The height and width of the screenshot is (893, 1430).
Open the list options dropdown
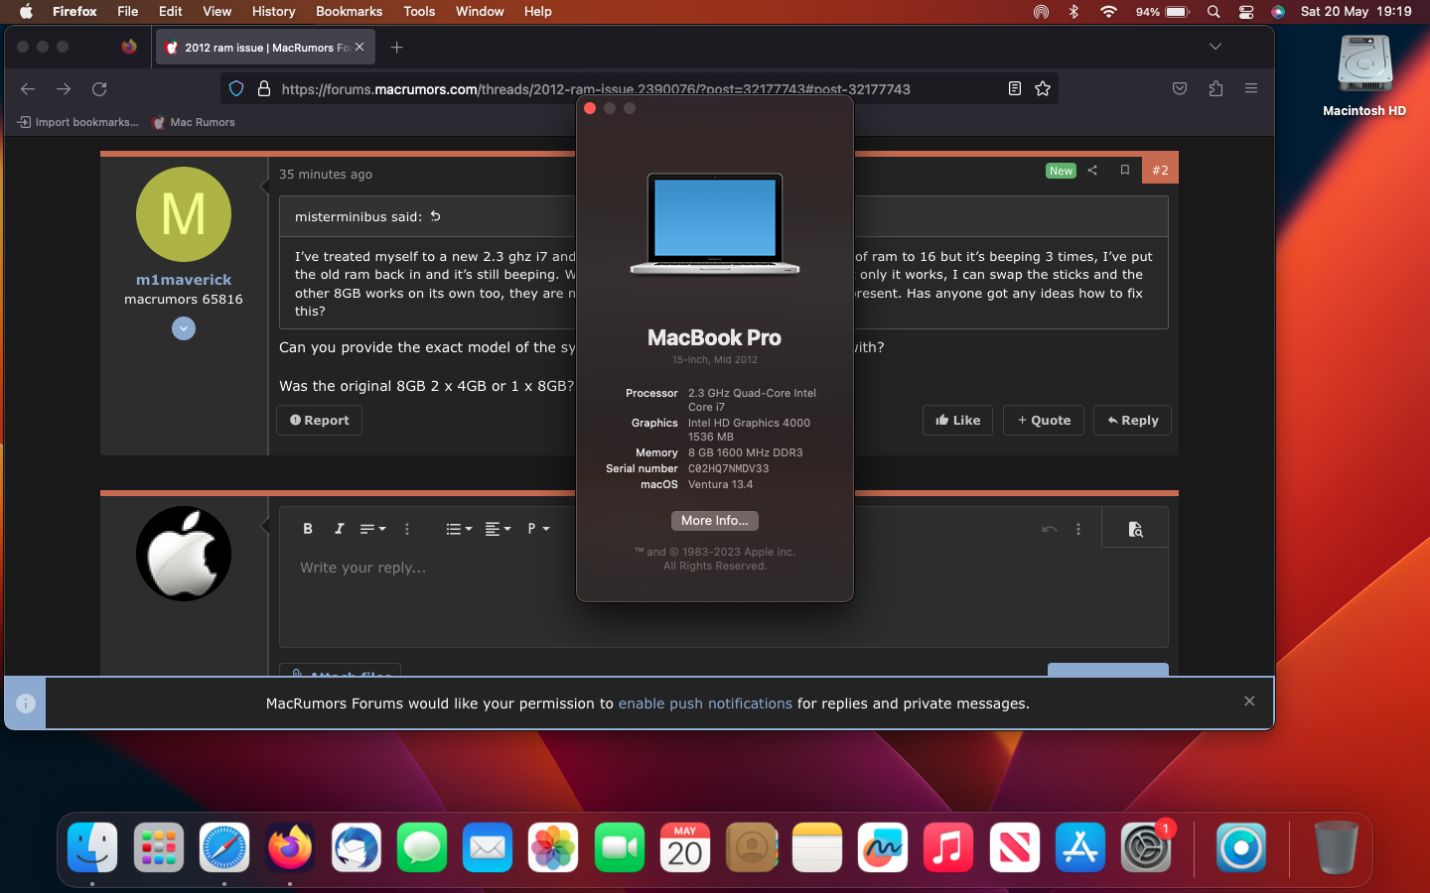(459, 529)
